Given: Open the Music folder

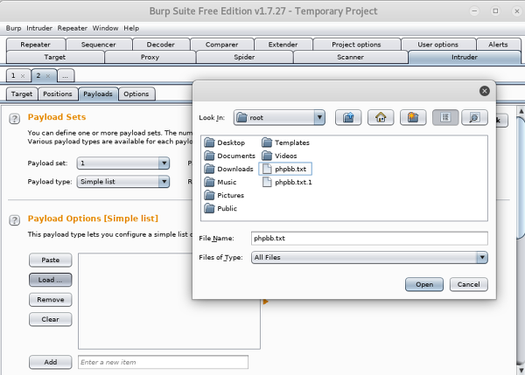Looking at the screenshot, I should click(x=220, y=183).
